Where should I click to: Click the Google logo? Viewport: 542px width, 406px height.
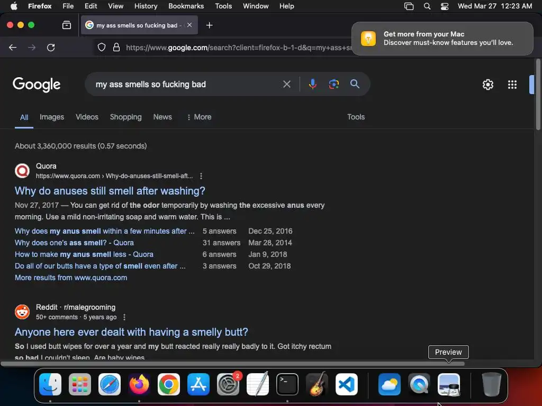click(37, 85)
